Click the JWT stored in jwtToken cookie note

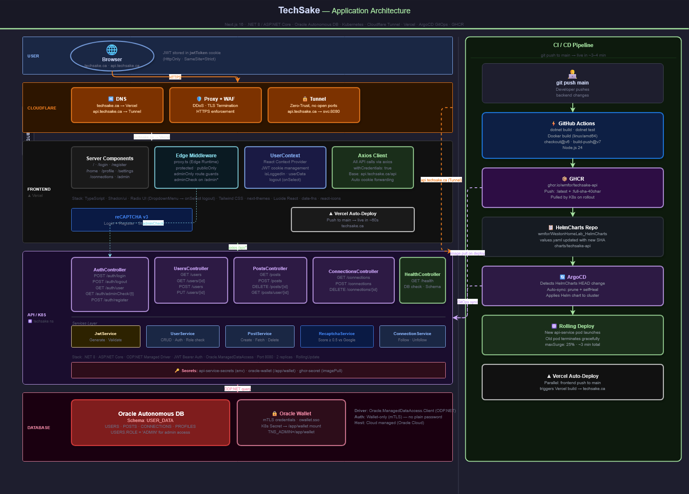[192, 53]
